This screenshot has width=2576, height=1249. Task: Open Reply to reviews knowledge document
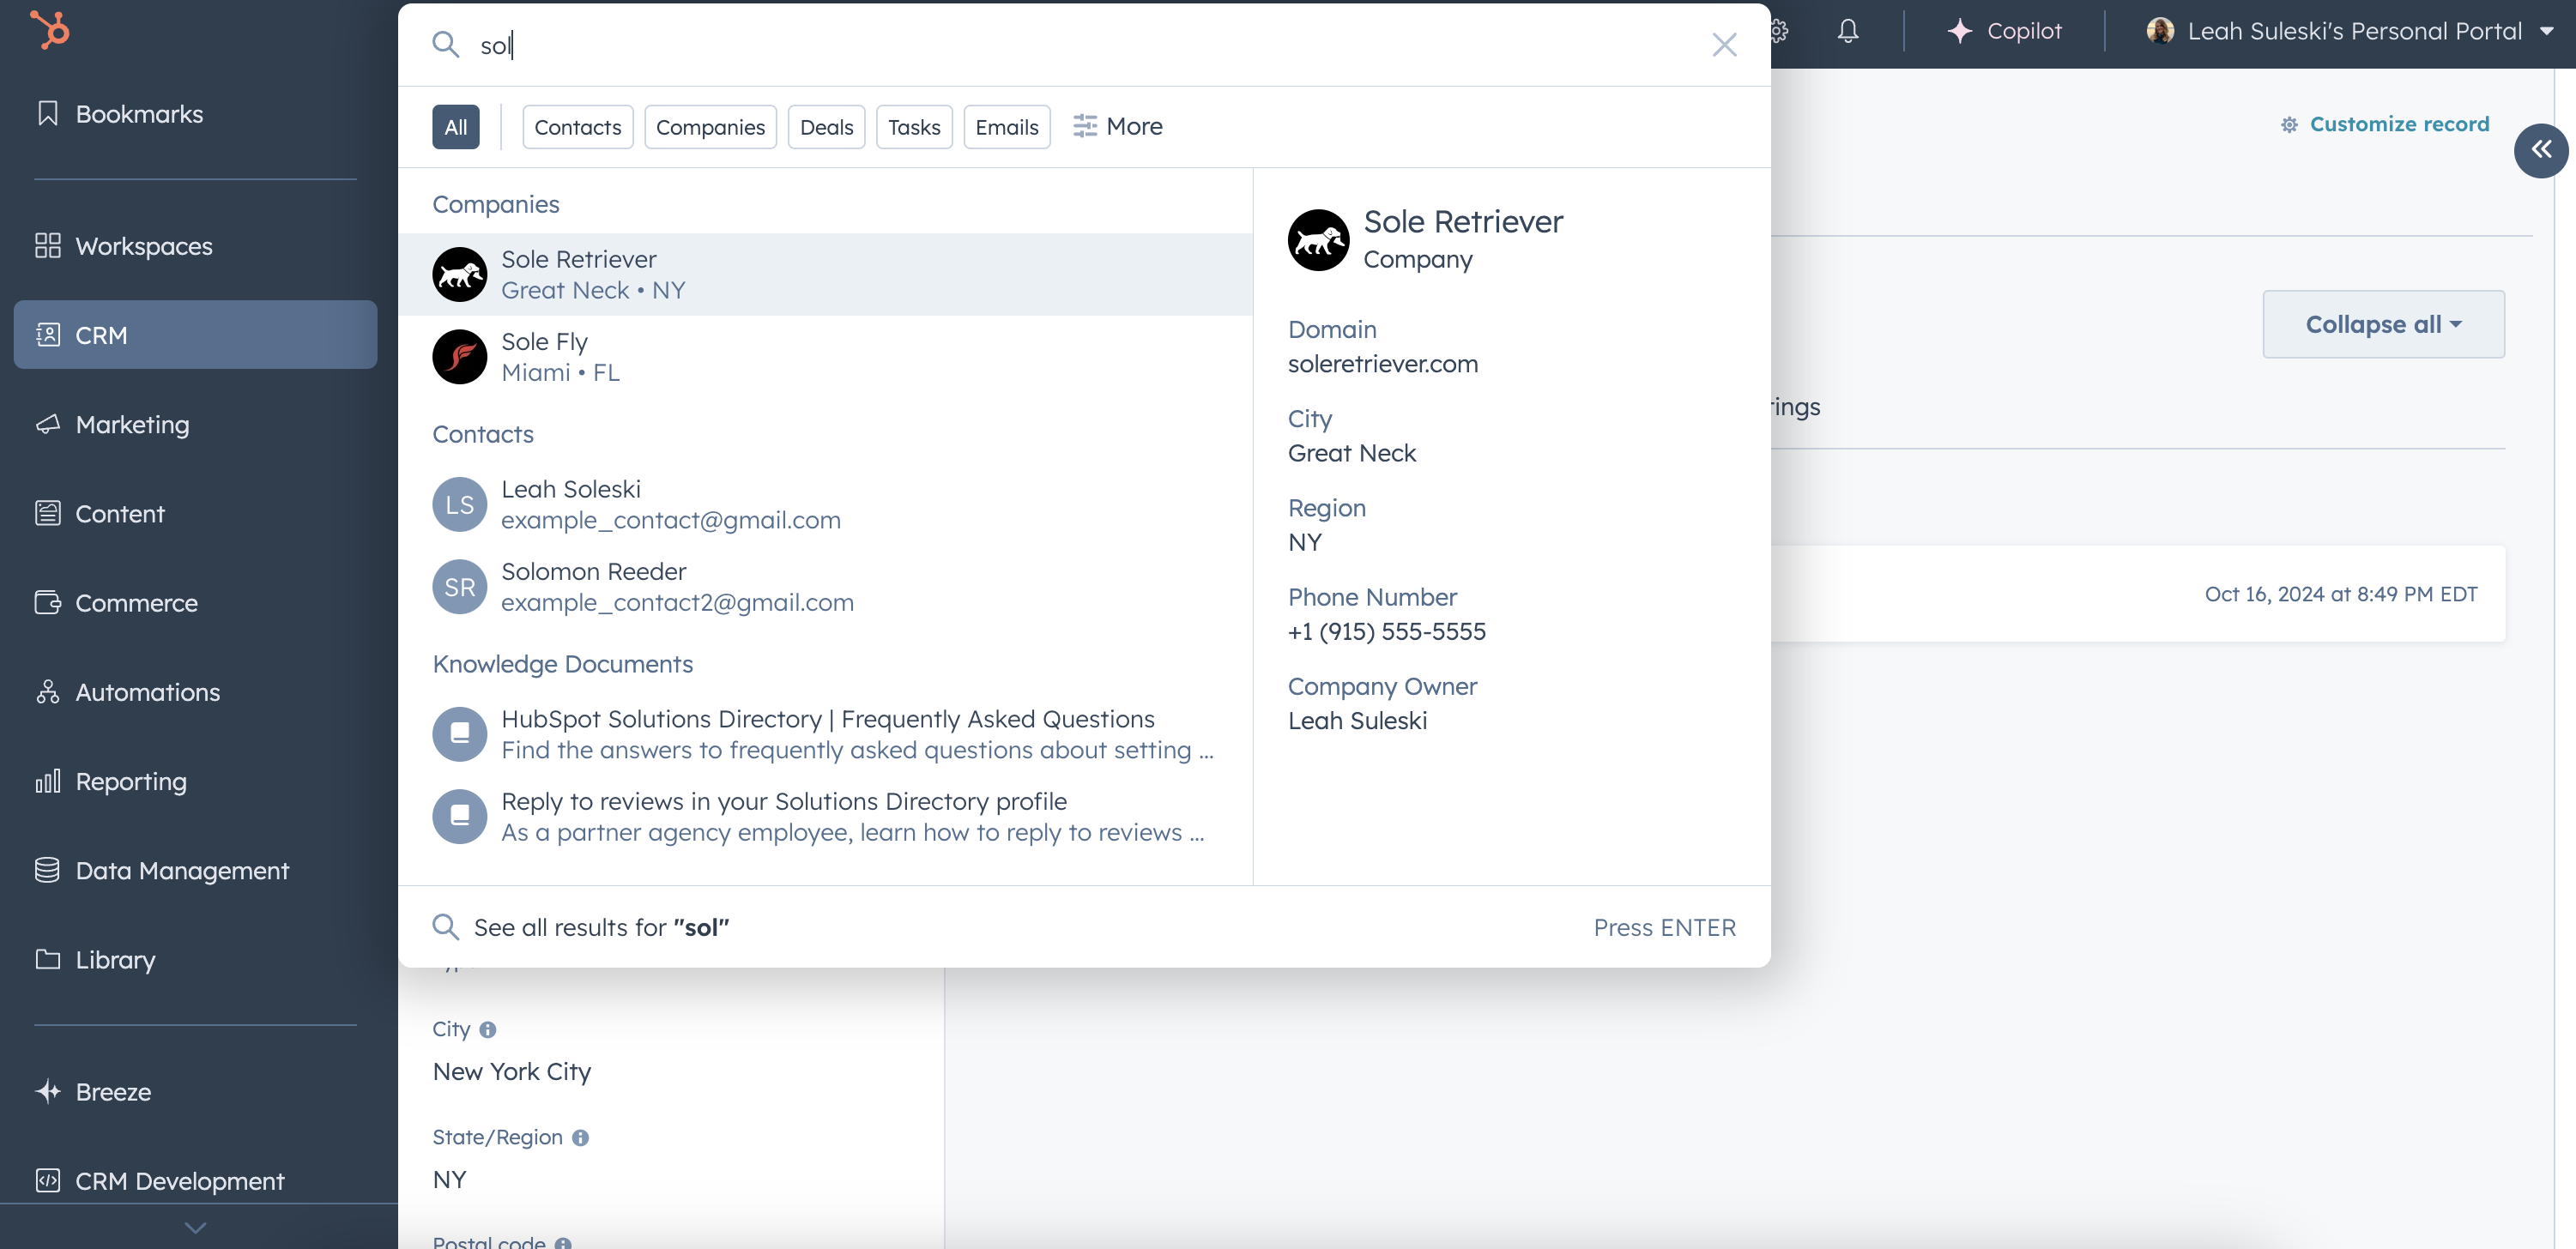coord(825,817)
